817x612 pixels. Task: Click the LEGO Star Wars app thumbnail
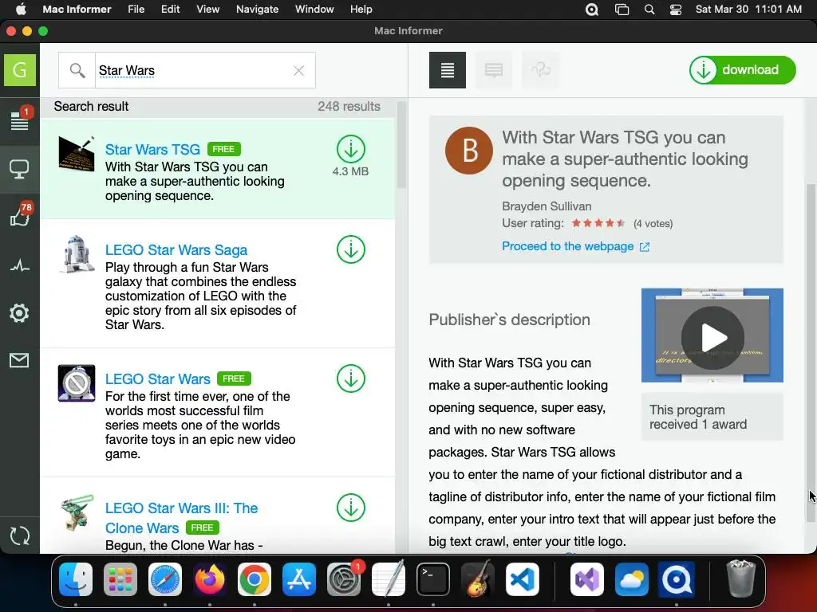[77, 383]
